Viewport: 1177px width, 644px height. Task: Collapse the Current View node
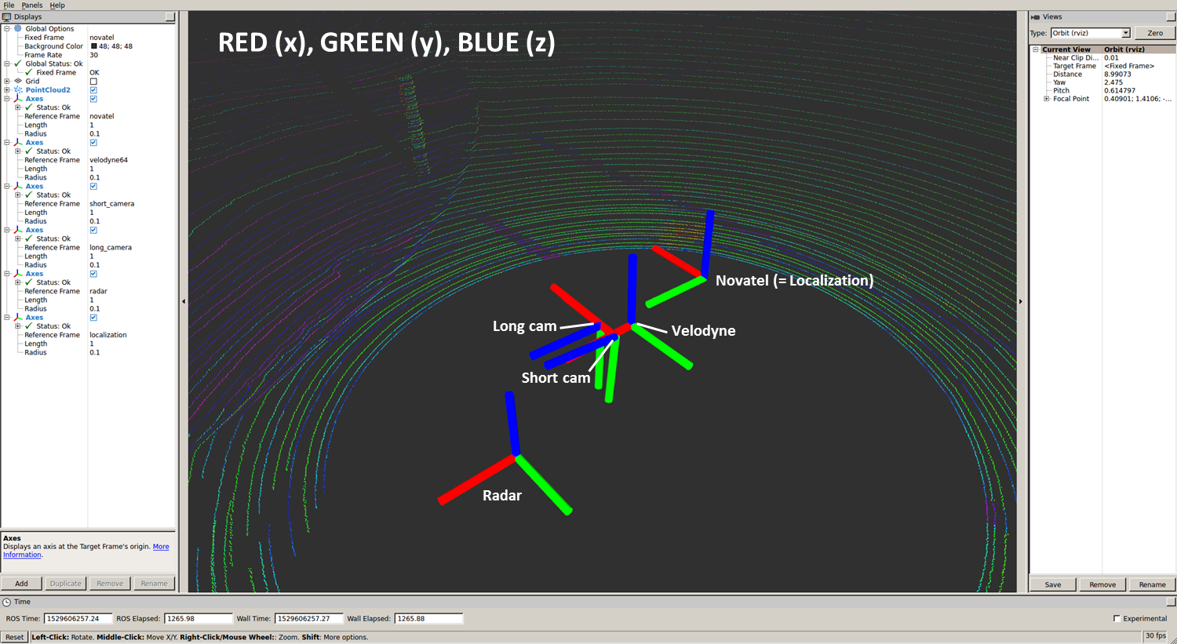(1036, 49)
